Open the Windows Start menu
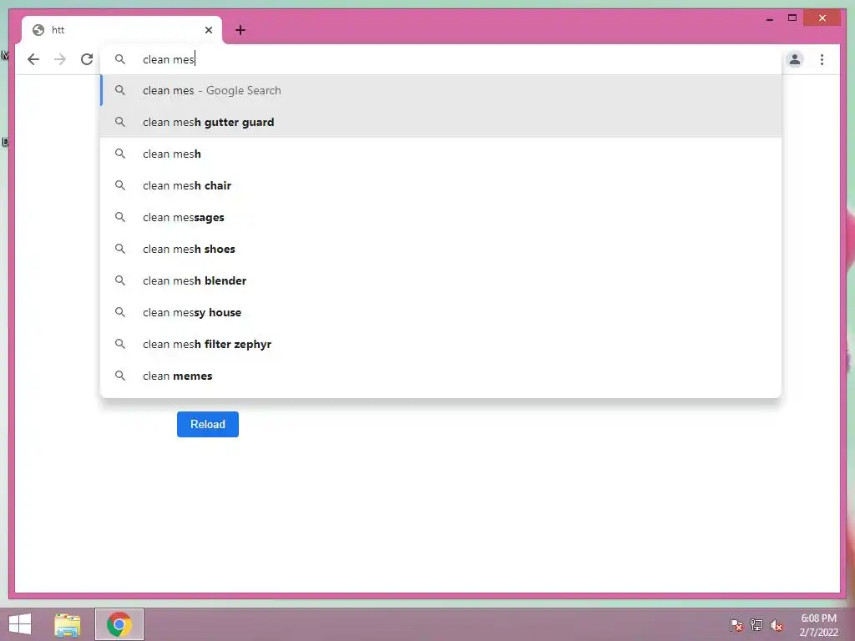This screenshot has width=855, height=641. (x=20, y=624)
